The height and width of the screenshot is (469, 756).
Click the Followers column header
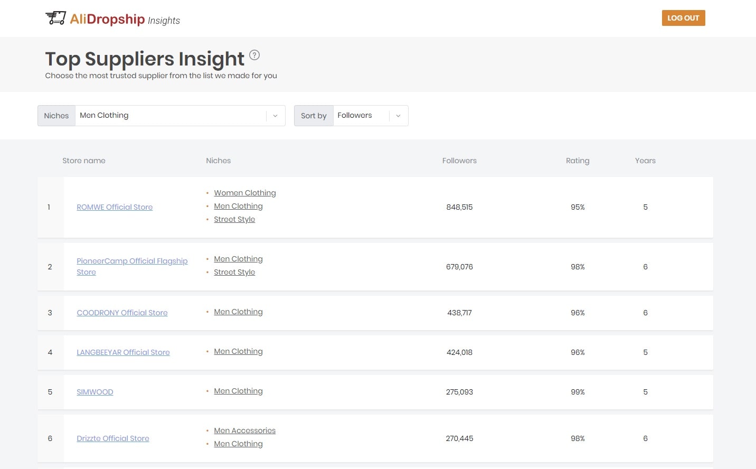coord(459,161)
